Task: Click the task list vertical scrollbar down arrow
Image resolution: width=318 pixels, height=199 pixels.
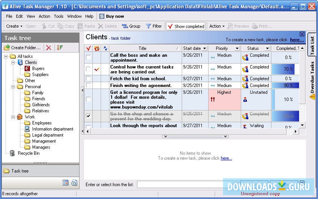Action: click(x=302, y=125)
